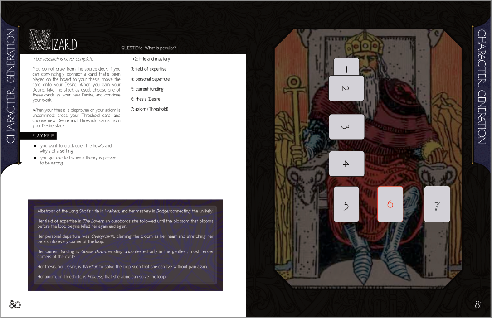Click the line '1+2: title and mastery'

150,59
